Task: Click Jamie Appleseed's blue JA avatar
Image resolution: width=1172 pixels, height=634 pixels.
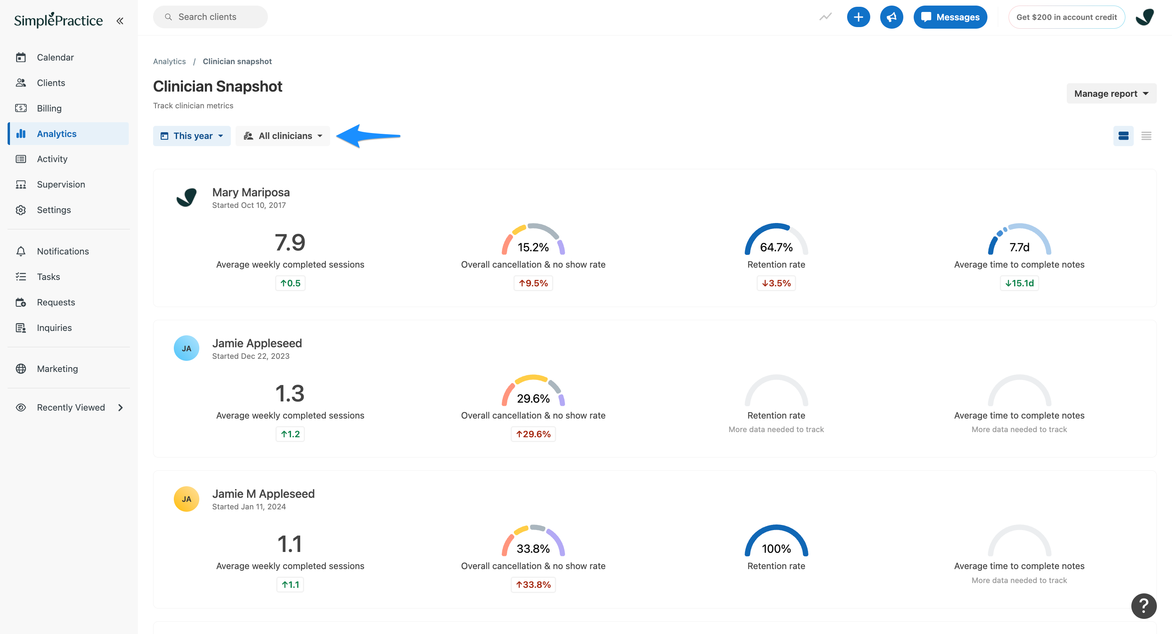Action: [x=187, y=348]
